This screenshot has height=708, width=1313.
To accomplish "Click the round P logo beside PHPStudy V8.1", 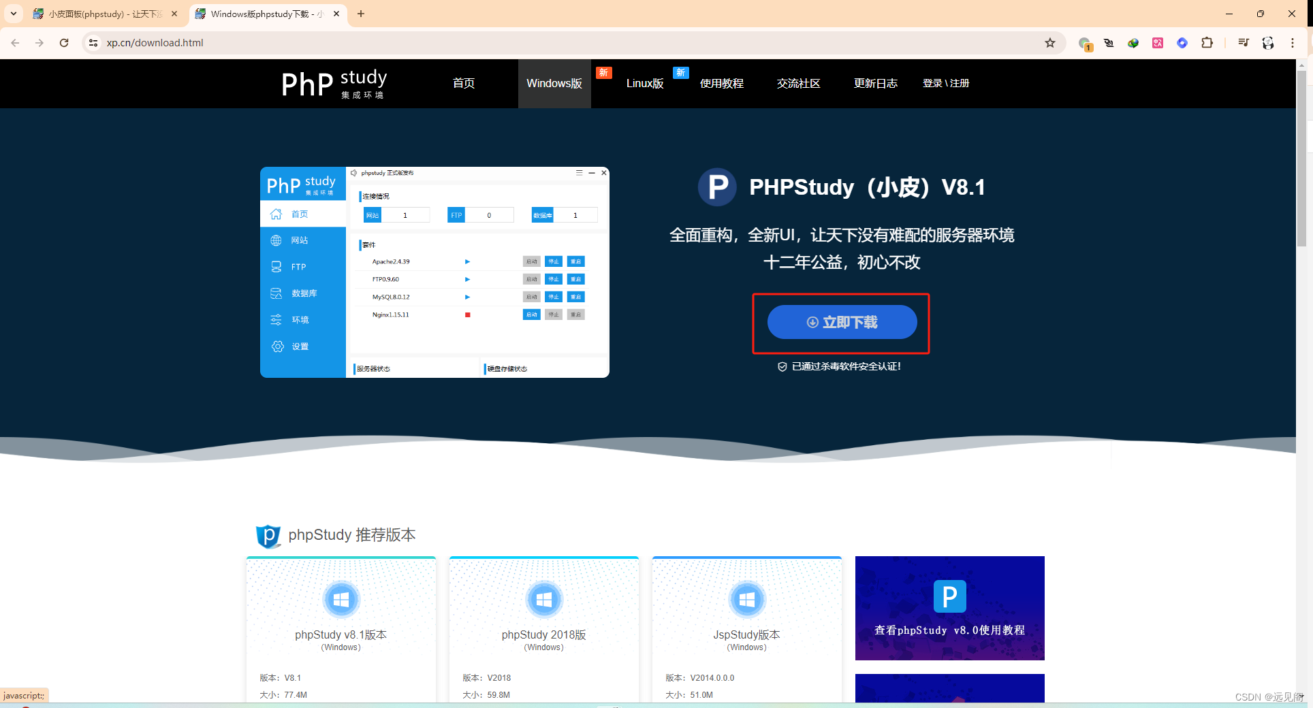I will pos(717,187).
